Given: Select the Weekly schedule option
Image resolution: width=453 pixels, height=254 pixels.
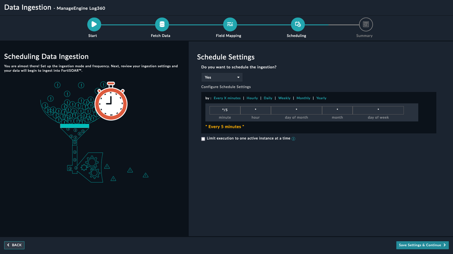Looking at the screenshot, I should 284,98.
